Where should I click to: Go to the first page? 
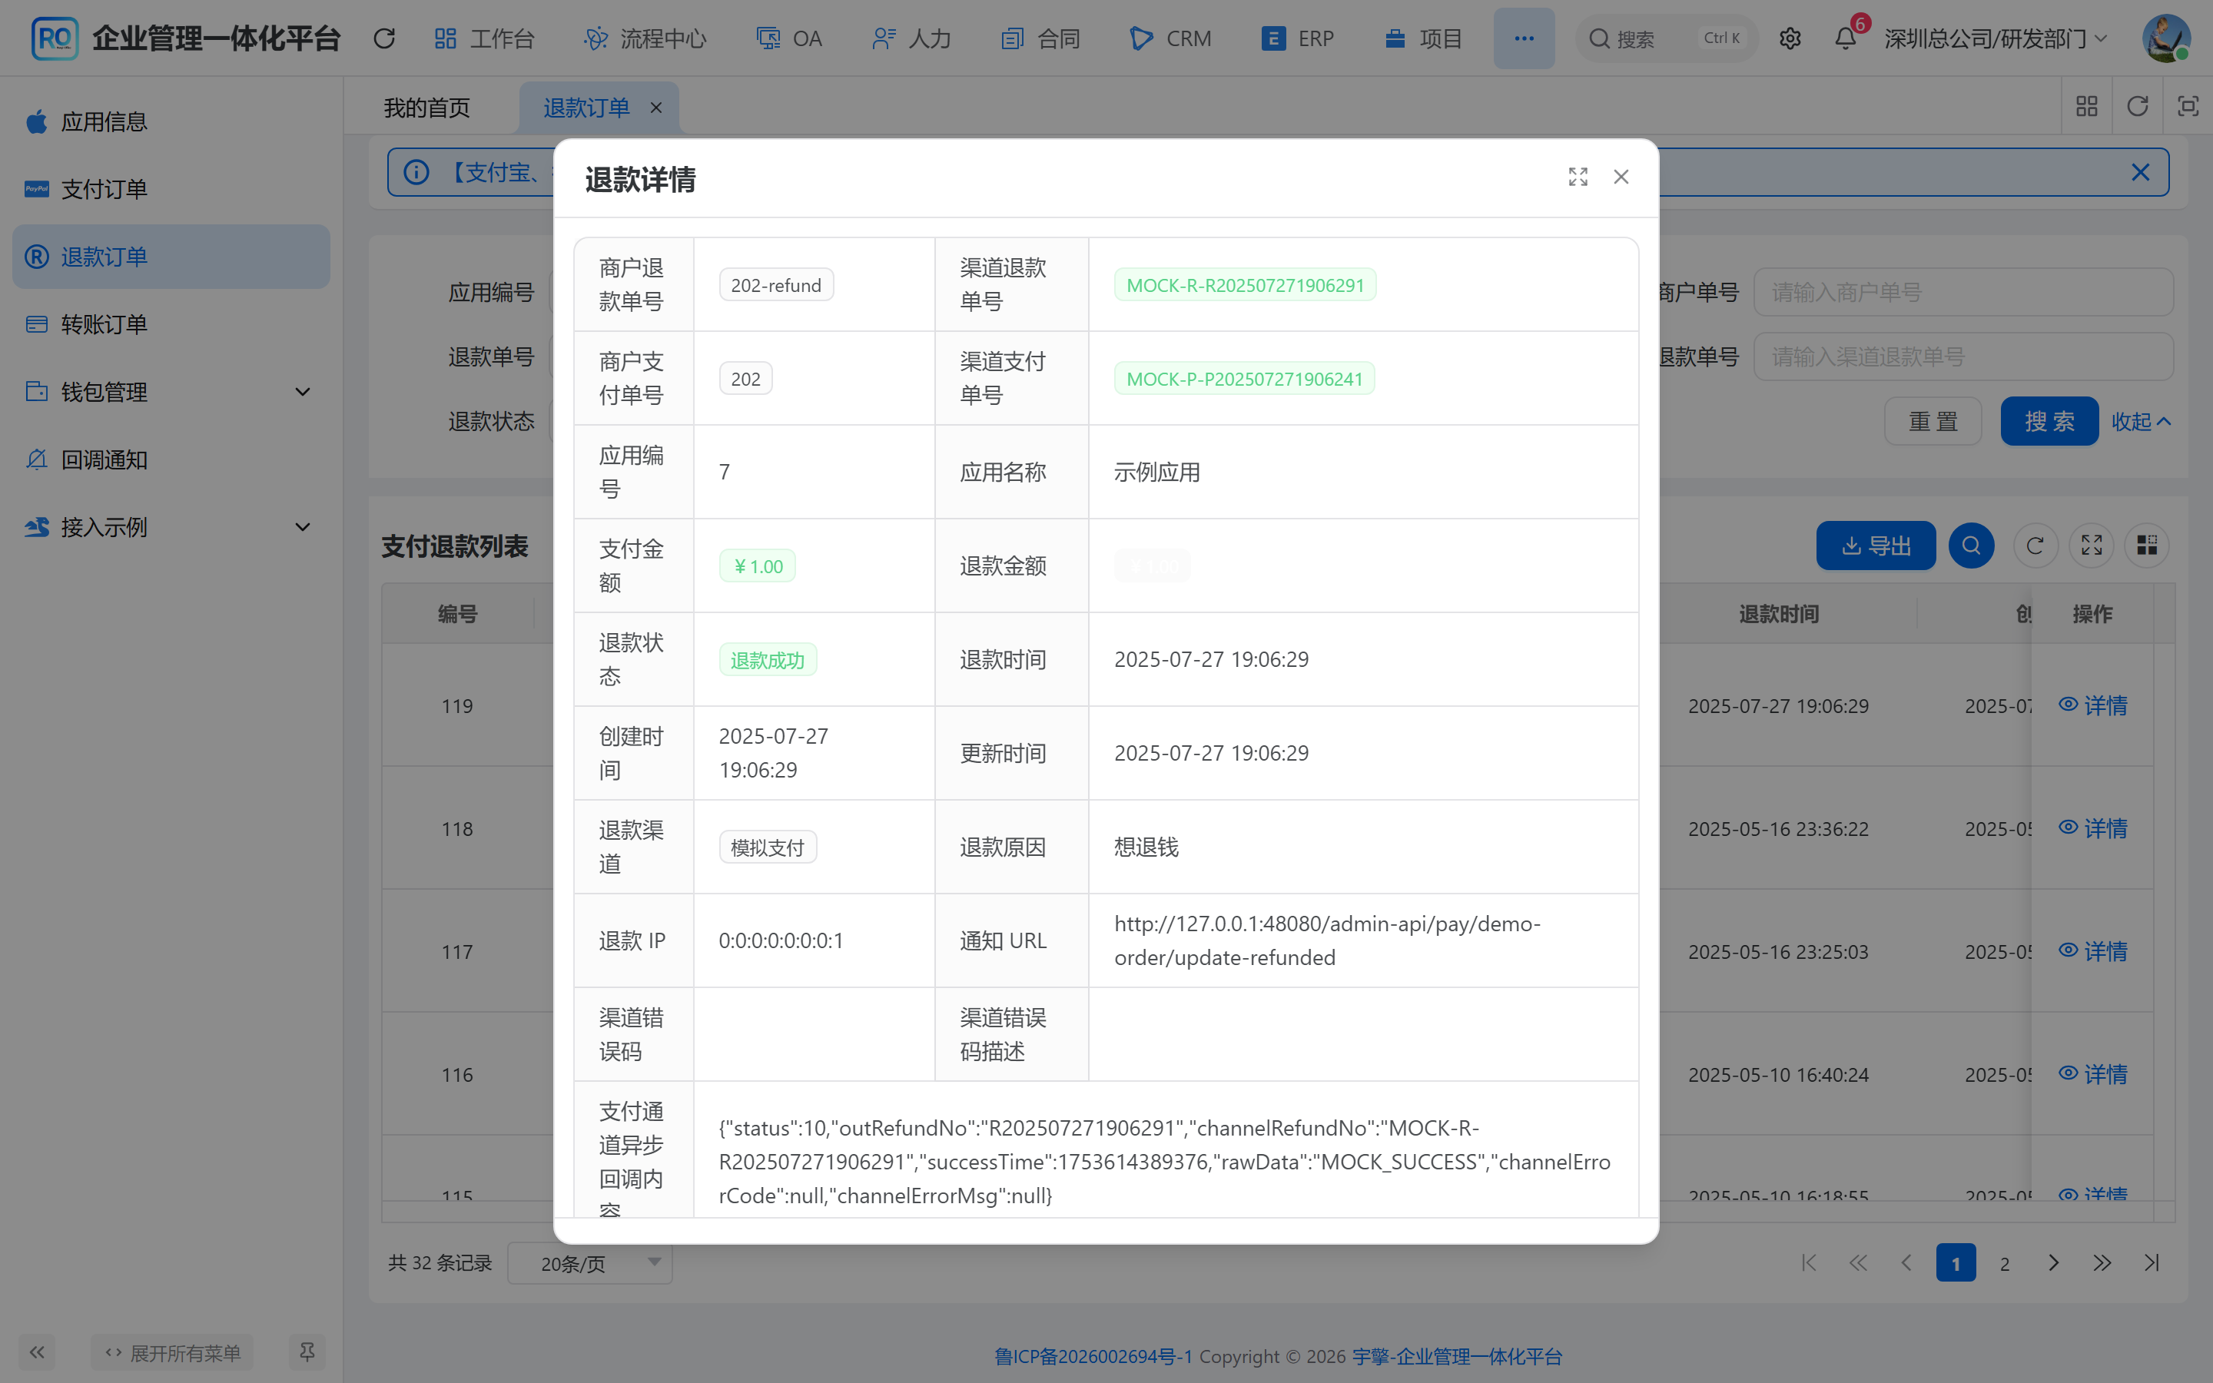1808,1263
